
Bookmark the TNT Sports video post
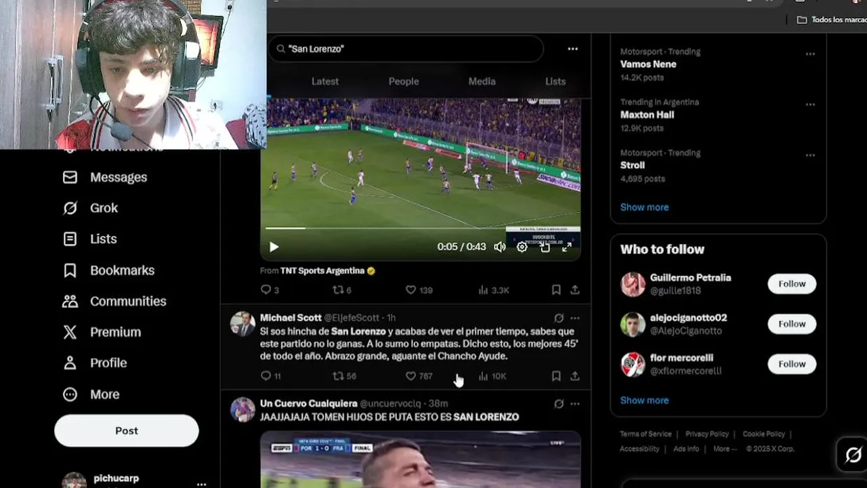(x=556, y=290)
